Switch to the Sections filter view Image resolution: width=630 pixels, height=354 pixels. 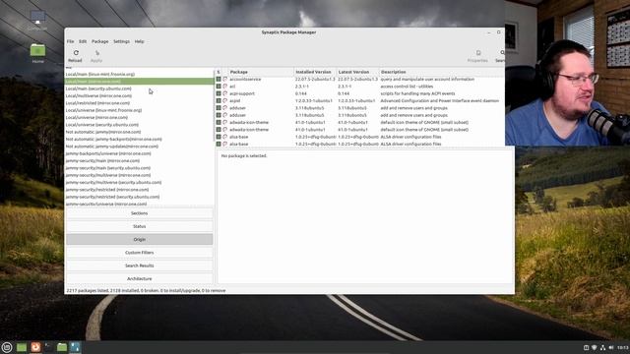coord(140,213)
